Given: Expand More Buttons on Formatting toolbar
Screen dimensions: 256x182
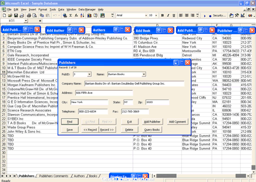Looking at the screenshot, I should coord(197,15).
